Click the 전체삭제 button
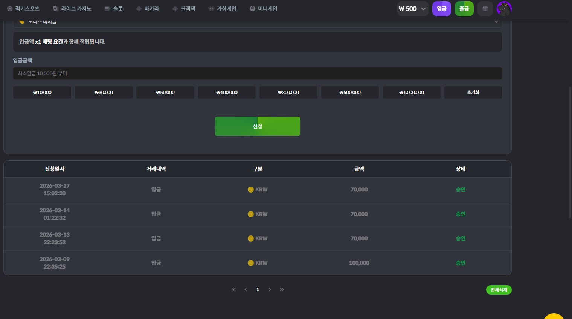The image size is (572, 319). (x=499, y=290)
